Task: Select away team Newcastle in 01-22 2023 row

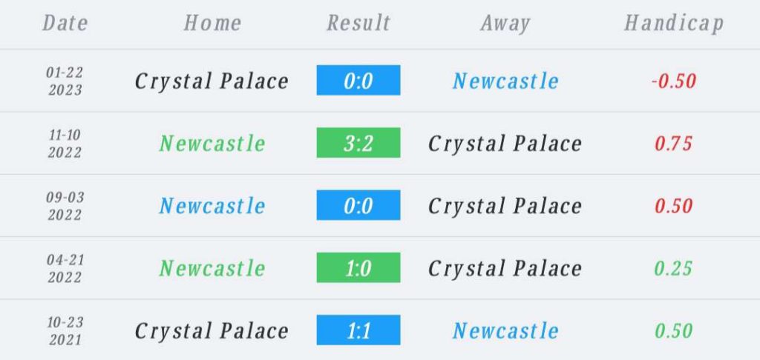Action: point(505,81)
